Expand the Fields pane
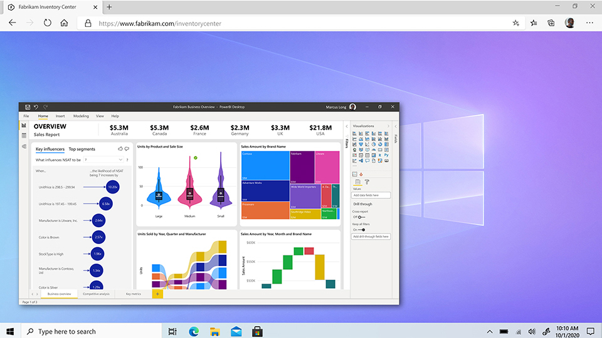Image resolution: width=602 pixels, height=338 pixels. [x=396, y=126]
